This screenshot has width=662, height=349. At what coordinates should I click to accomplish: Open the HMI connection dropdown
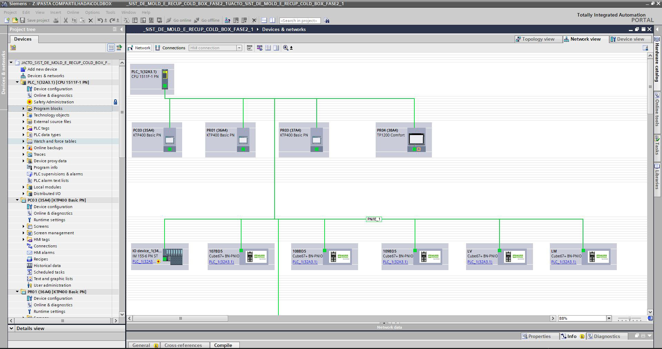click(239, 48)
